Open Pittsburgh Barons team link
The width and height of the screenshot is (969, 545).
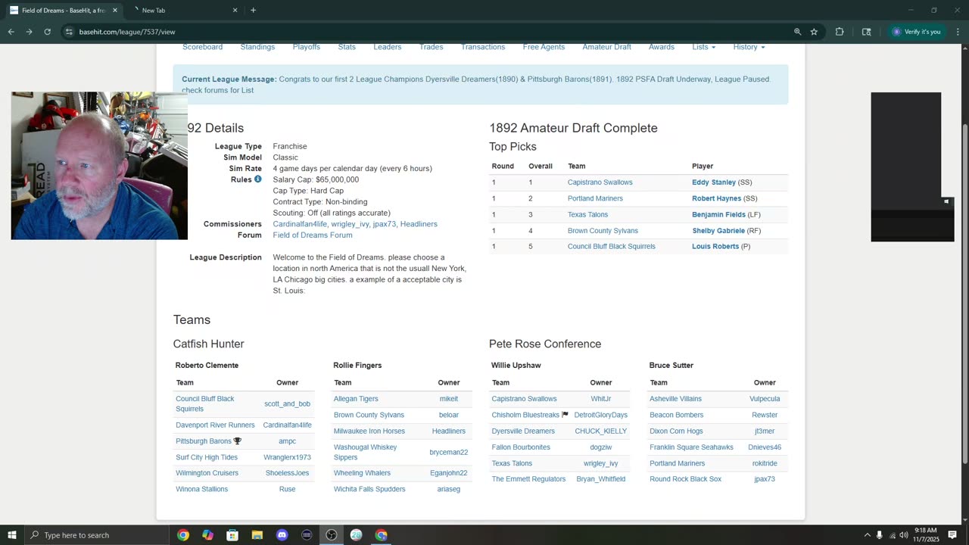(204, 441)
